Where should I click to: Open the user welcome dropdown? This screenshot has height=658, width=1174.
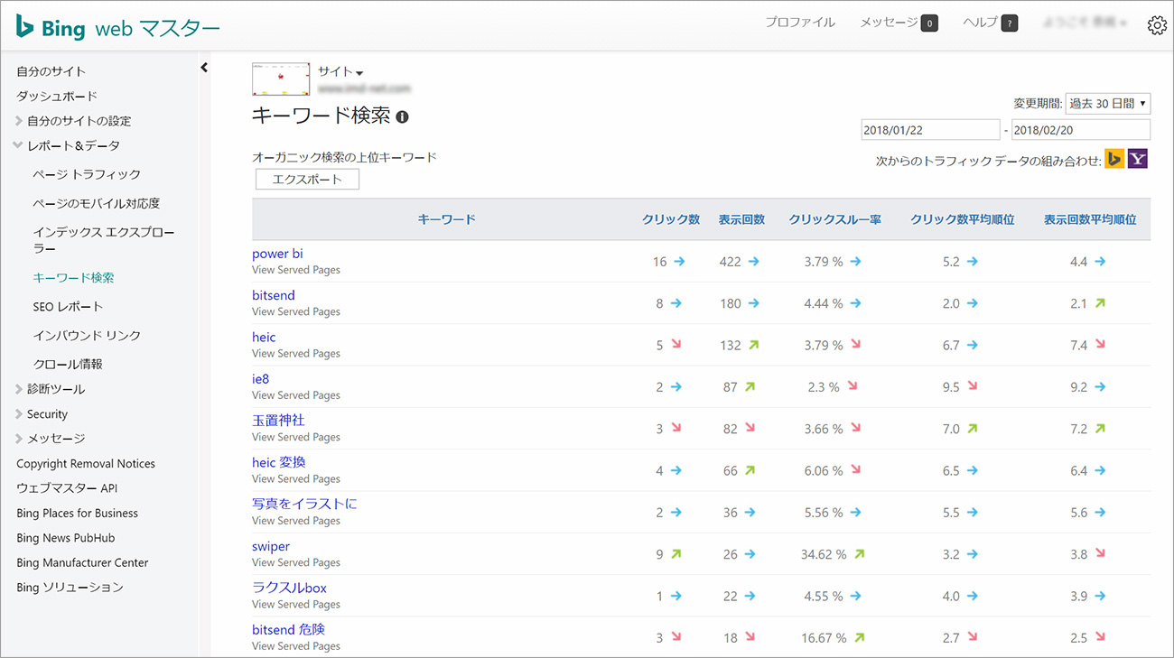[x=1085, y=23]
